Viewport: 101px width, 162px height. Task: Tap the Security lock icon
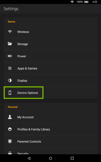[x=10, y=153]
